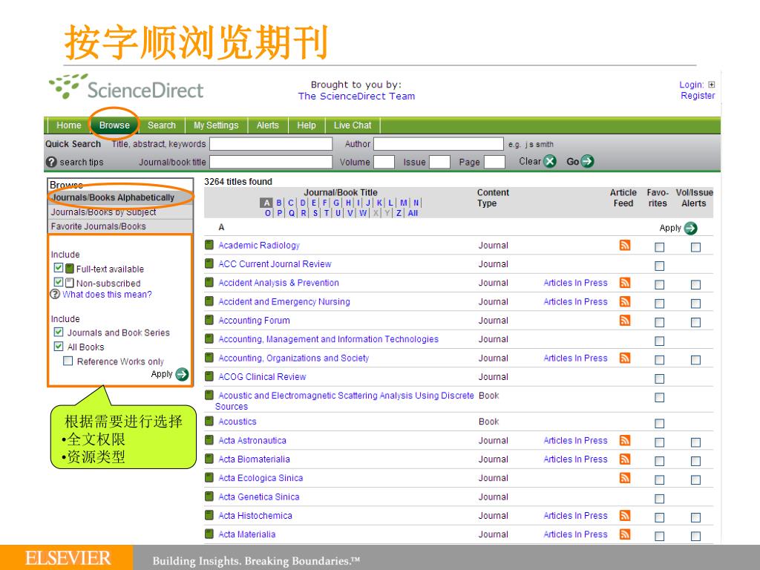Enable Reference Works only checkbox
This screenshot has height=570, width=760.
pyautogui.click(x=68, y=361)
